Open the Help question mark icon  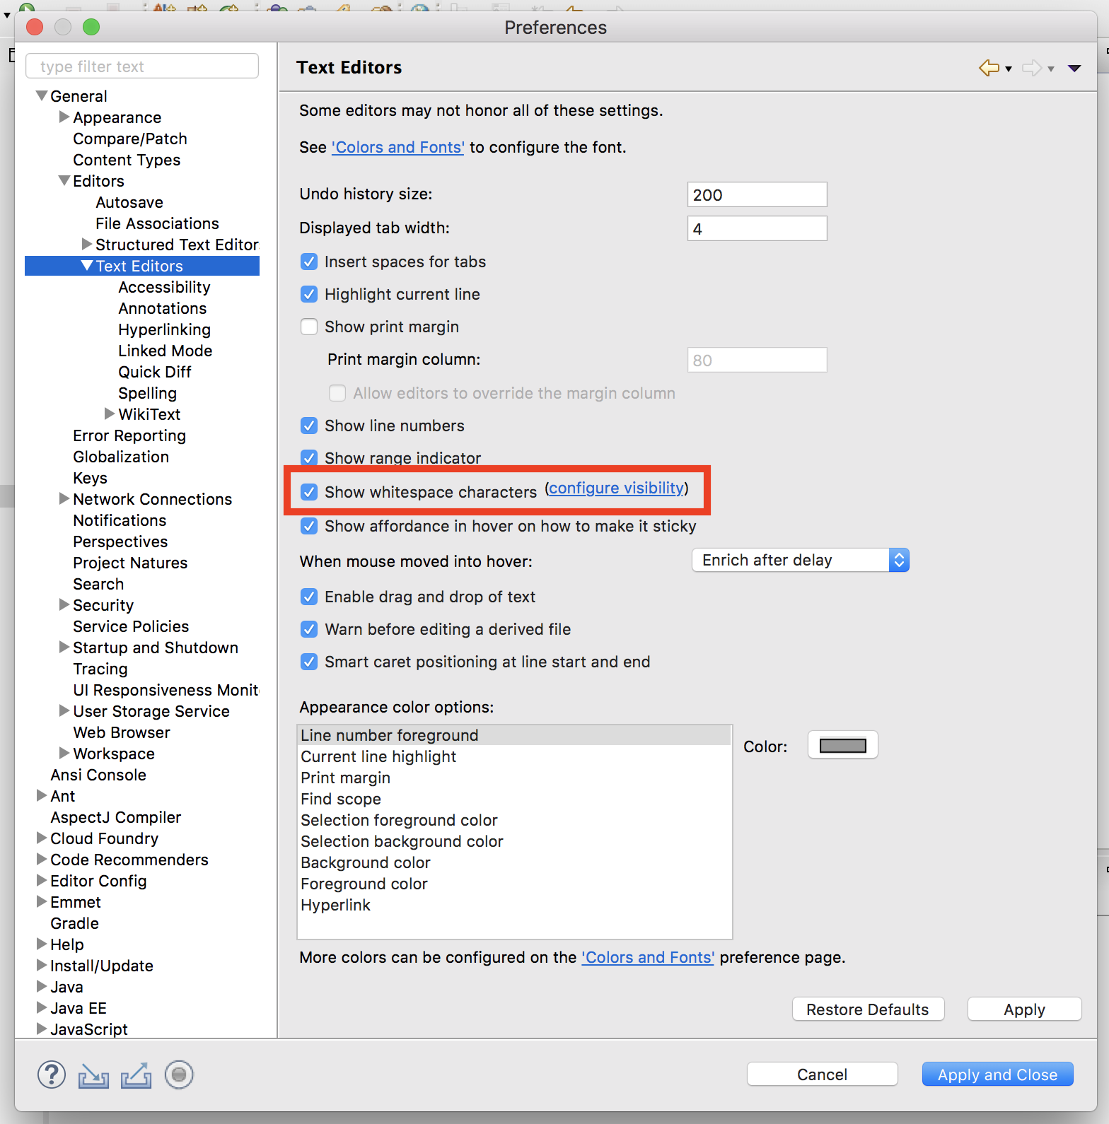52,1075
